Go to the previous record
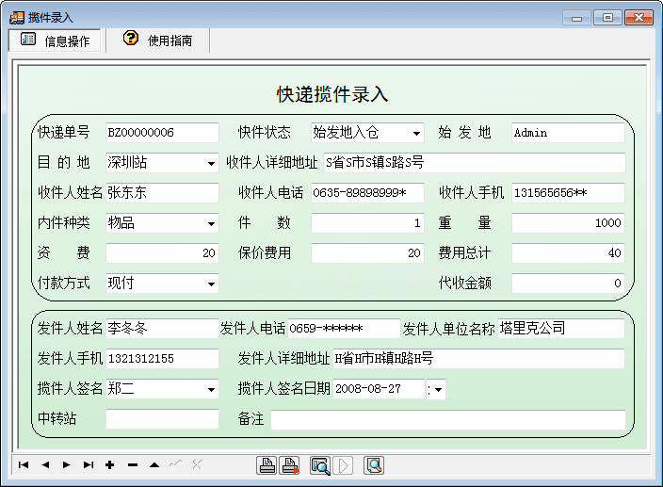This screenshot has height=487, width=663. coord(44,464)
